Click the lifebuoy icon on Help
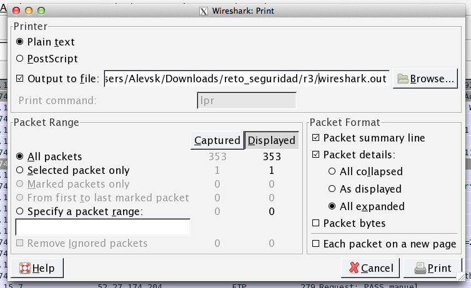The width and height of the screenshot is (471, 288). click(25, 268)
